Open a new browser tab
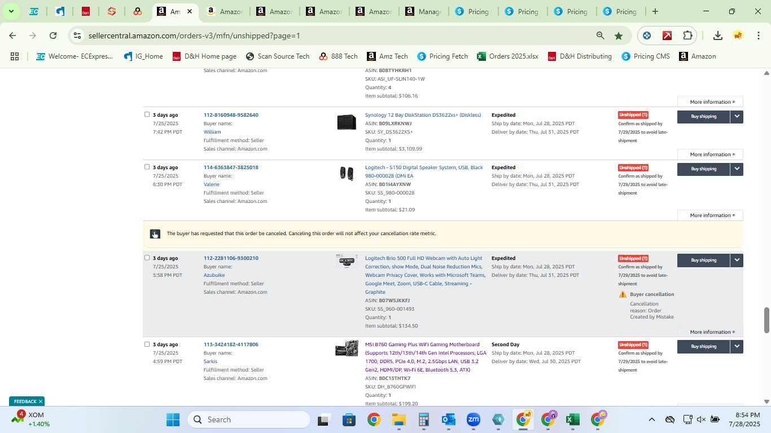This screenshot has height=433, width=771. click(655, 11)
